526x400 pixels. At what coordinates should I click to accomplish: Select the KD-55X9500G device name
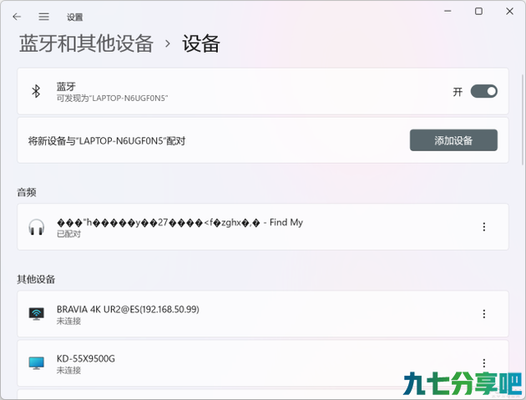pos(86,359)
